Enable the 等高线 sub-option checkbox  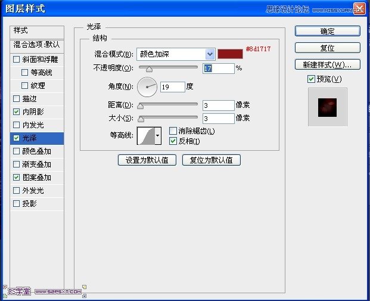(x=24, y=73)
